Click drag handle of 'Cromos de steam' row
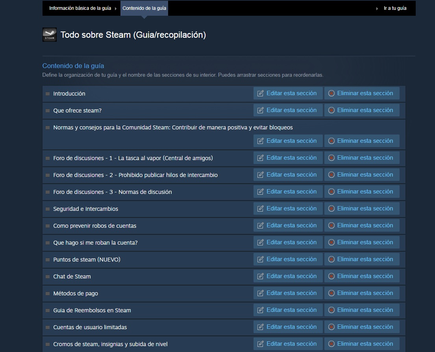 (48, 344)
